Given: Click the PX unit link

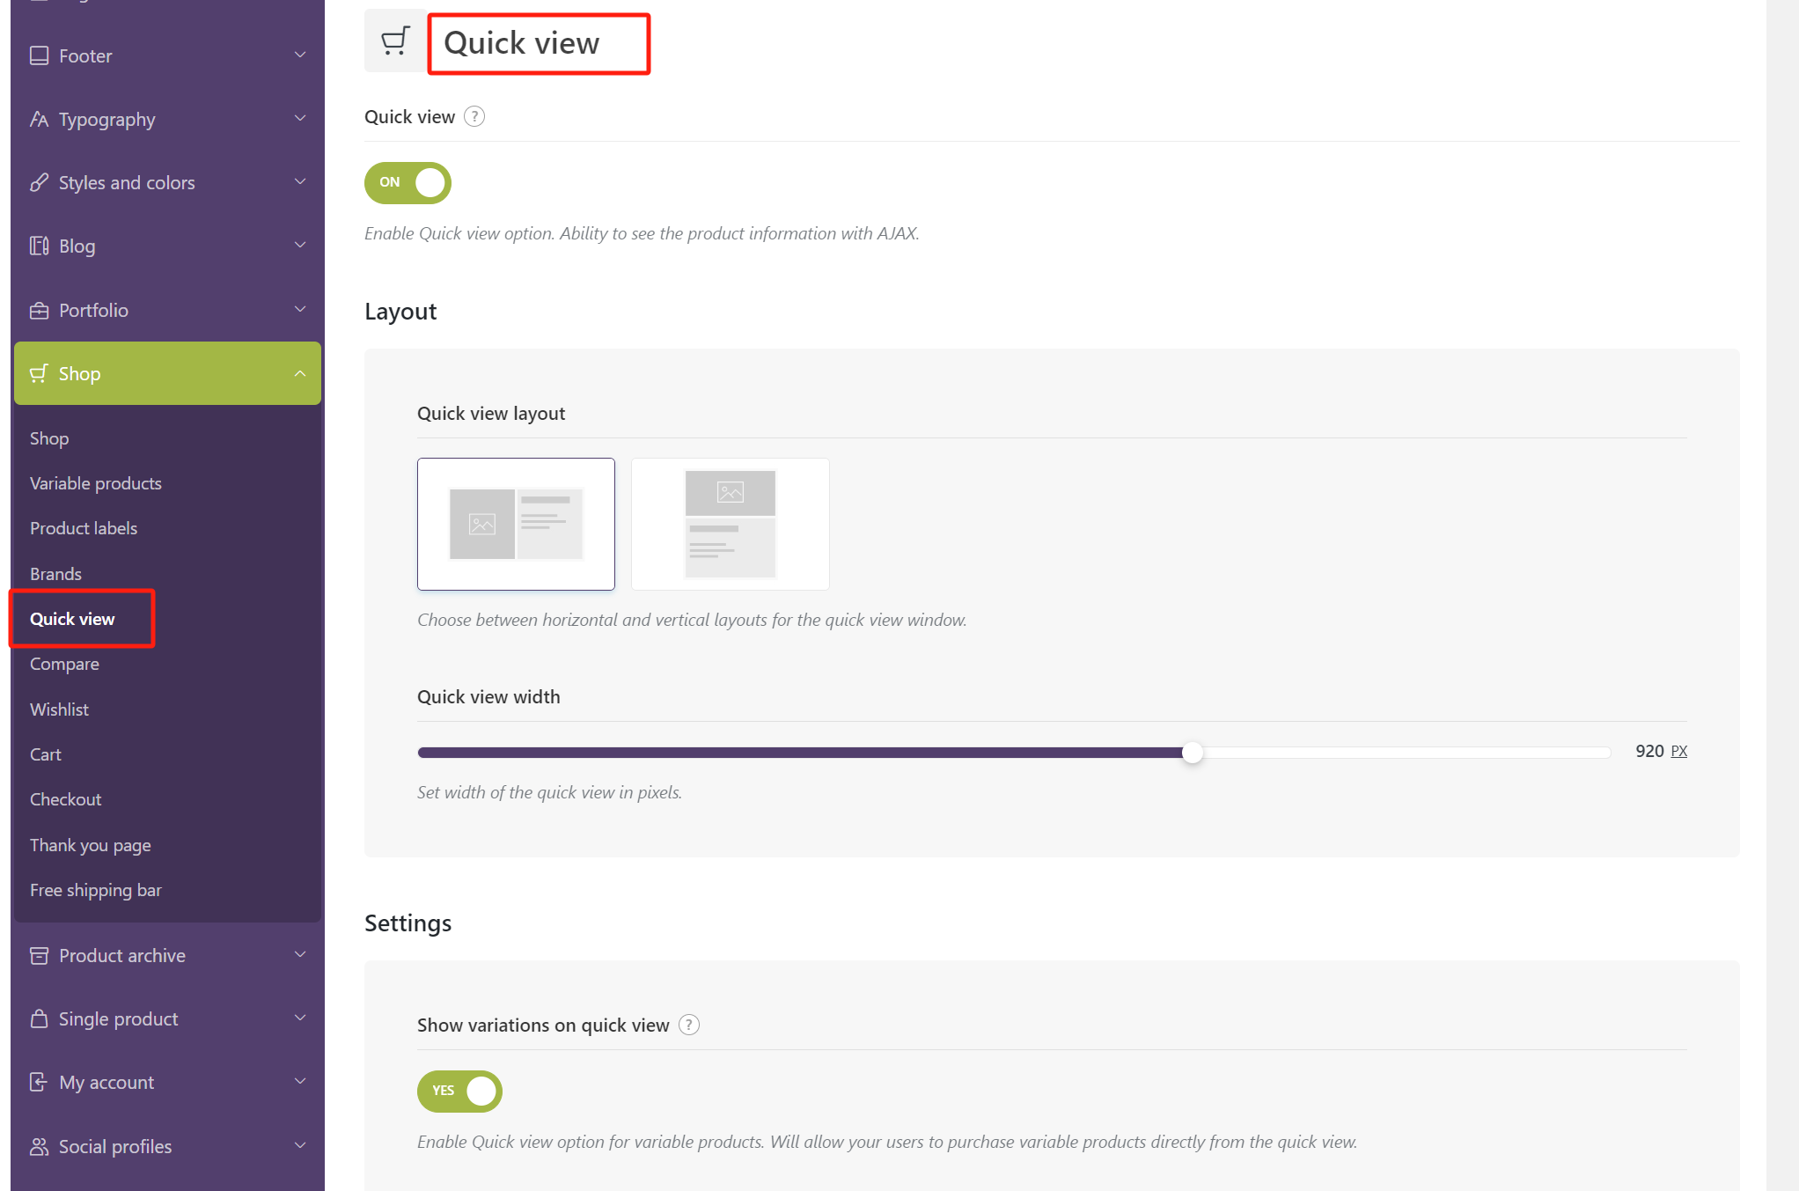Looking at the screenshot, I should [1678, 752].
